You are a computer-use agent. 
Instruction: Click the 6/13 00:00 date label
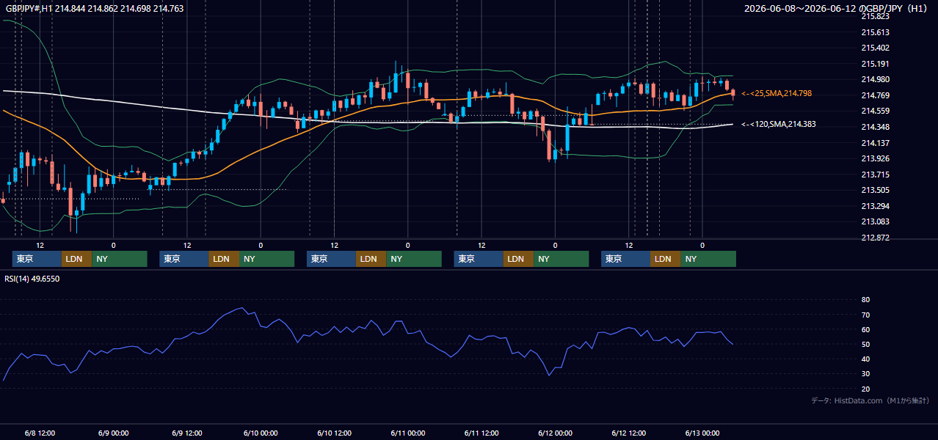(702, 433)
